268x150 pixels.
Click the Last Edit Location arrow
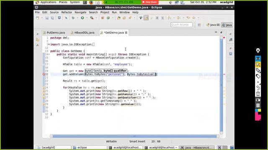(188, 18)
